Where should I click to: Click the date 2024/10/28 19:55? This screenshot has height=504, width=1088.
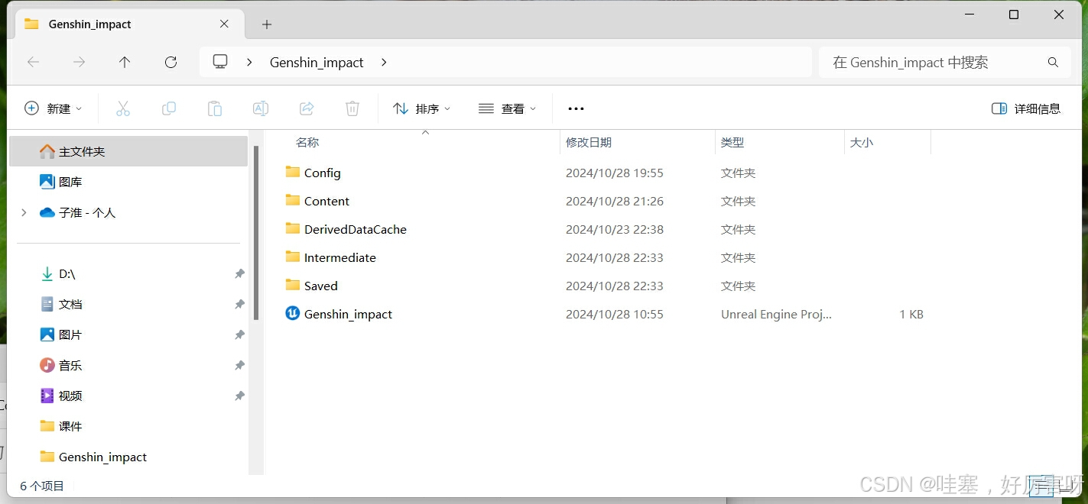pyautogui.click(x=615, y=173)
